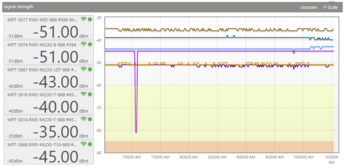Screen dimensions: 345x167
Task: Click the -90 y-axis label
Action: click(x=99, y=153)
